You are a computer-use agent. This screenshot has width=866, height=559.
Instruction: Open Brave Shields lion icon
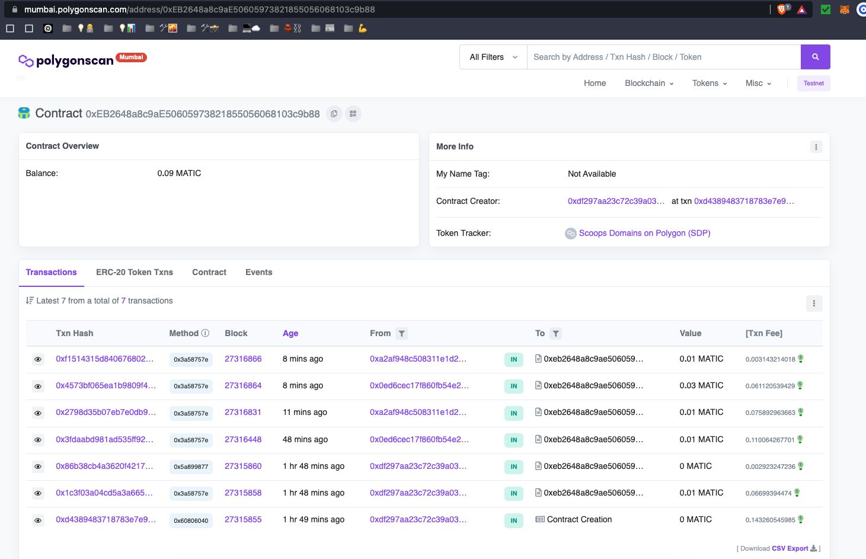[782, 9]
